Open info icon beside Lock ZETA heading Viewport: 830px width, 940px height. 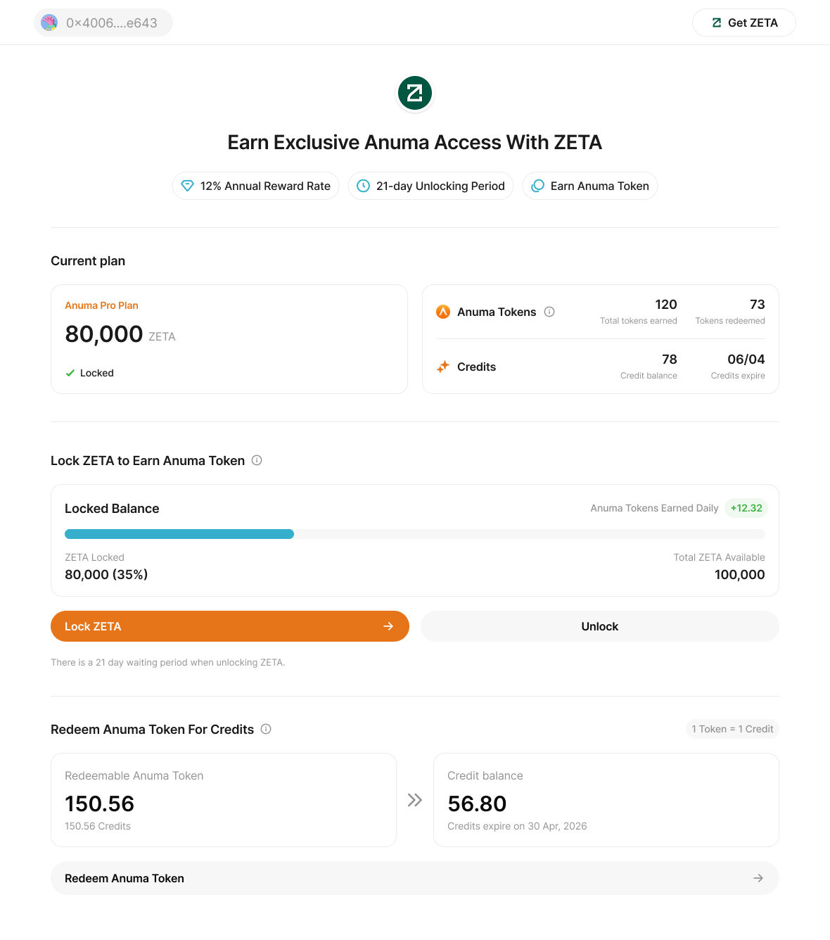coord(257,460)
